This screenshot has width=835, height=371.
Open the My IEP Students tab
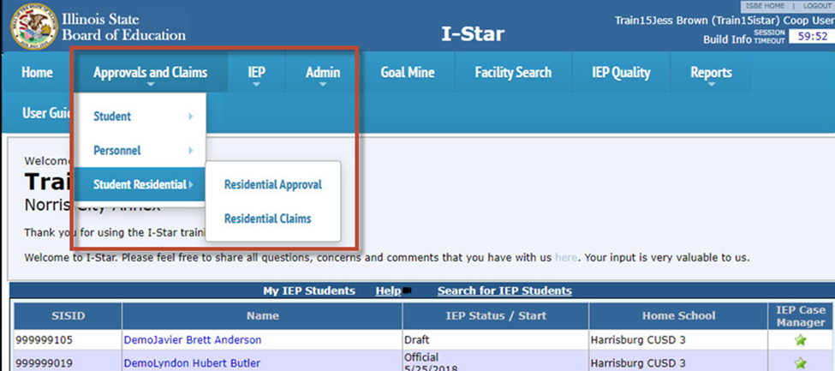tap(309, 291)
